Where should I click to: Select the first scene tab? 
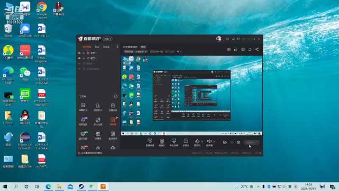pos(87,47)
